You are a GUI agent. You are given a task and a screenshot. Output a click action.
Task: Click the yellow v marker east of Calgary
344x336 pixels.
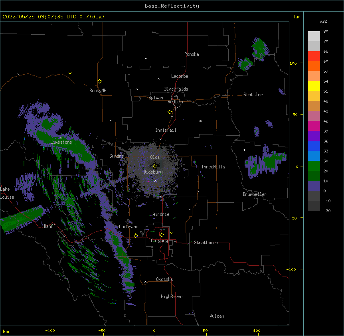point(171,233)
